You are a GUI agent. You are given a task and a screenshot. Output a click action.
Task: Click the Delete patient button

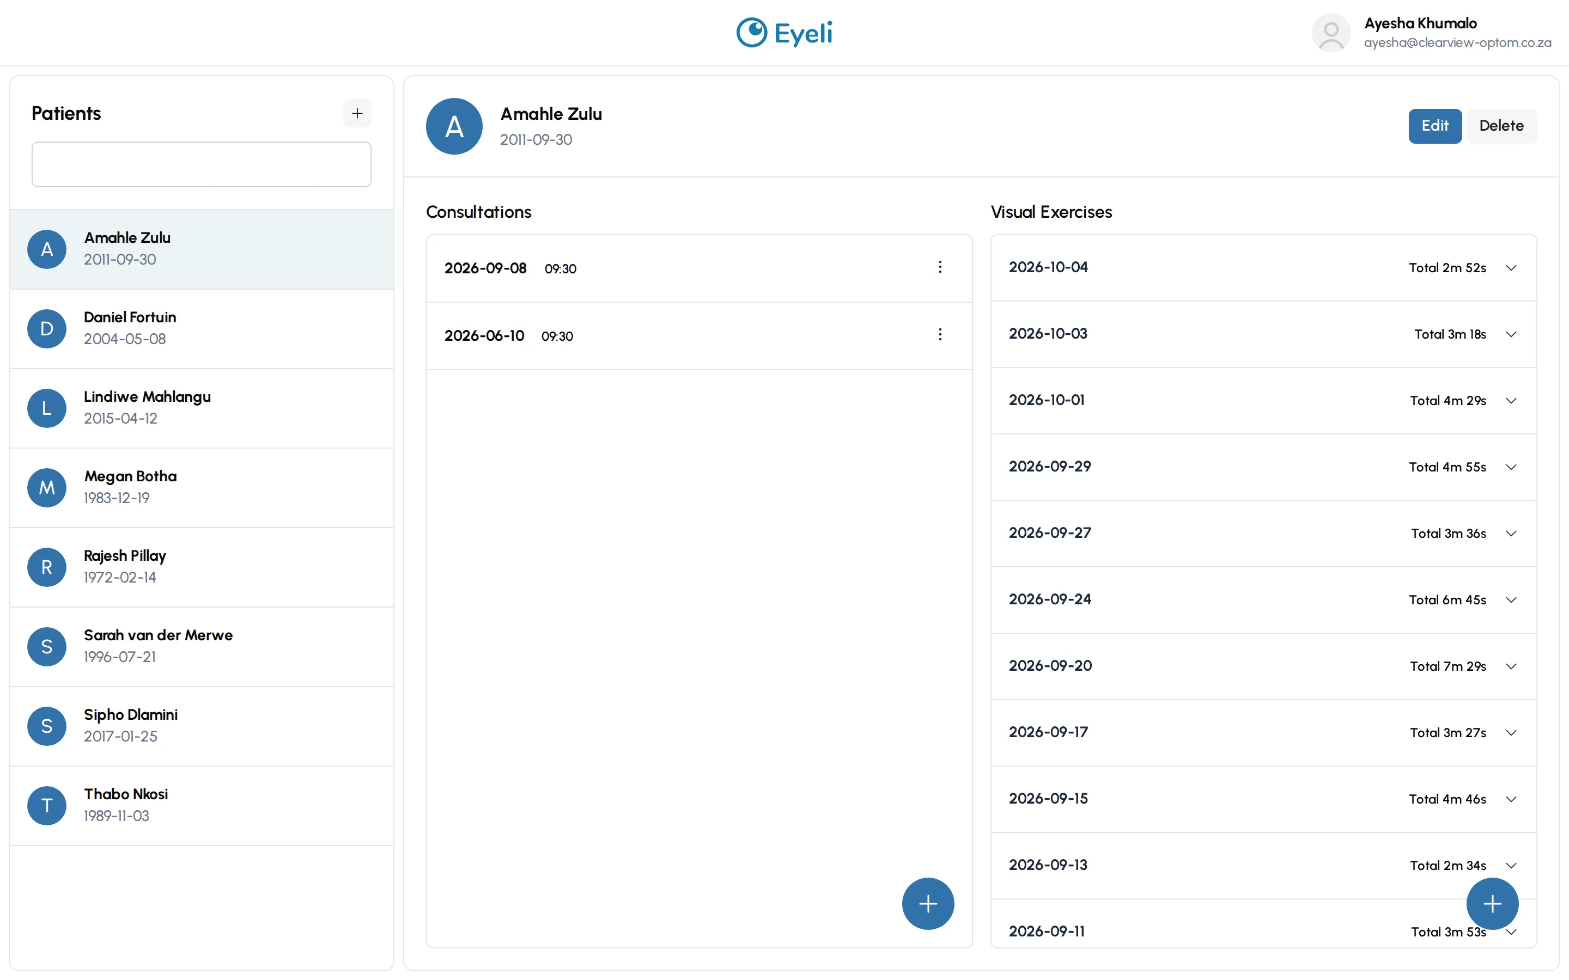point(1501,126)
